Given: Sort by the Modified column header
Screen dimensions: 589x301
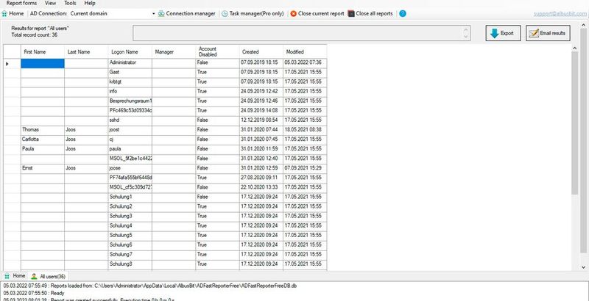Looking at the screenshot, I should tap(305, 51).
